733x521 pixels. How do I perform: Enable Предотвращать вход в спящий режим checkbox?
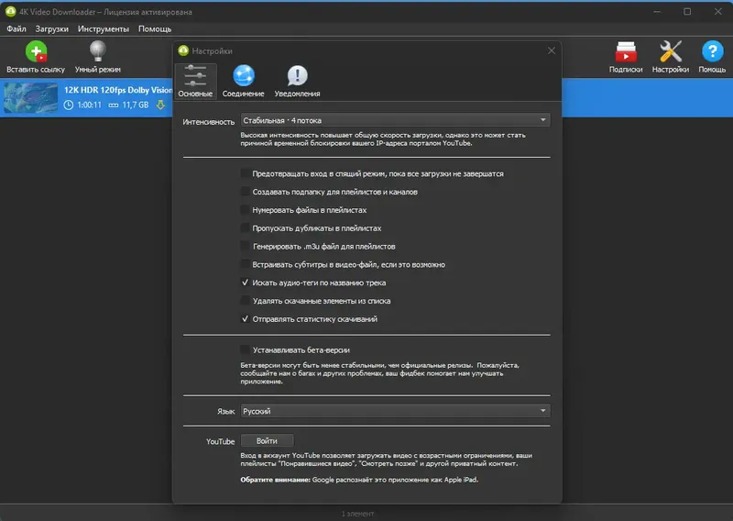(245, 173)
